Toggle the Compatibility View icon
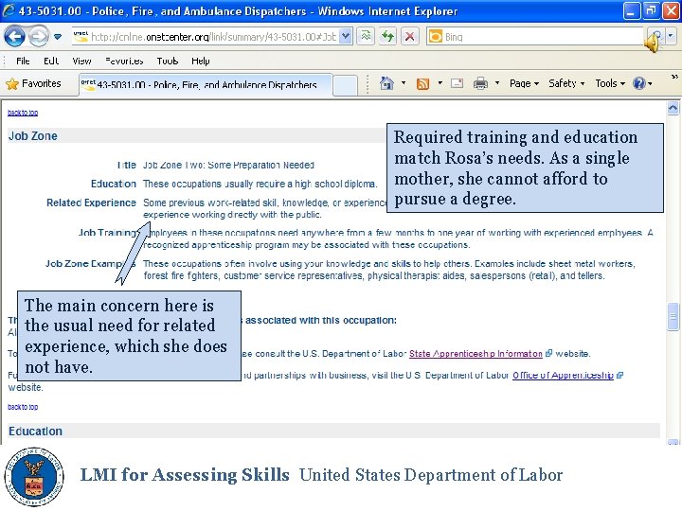Screen dimensions: 682x511 [367, 37]
